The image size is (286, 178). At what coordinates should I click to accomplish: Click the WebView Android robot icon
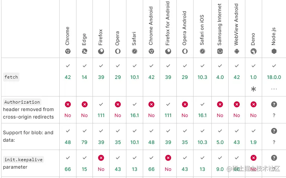pyautogui.click(x=237, y=51)
